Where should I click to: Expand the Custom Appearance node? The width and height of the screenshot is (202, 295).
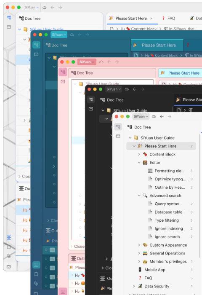pos(139,245)
